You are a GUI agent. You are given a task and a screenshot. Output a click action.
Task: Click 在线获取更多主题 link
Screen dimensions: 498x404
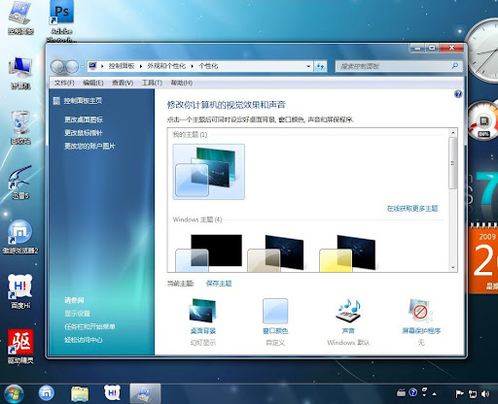(x=412, y=209)
